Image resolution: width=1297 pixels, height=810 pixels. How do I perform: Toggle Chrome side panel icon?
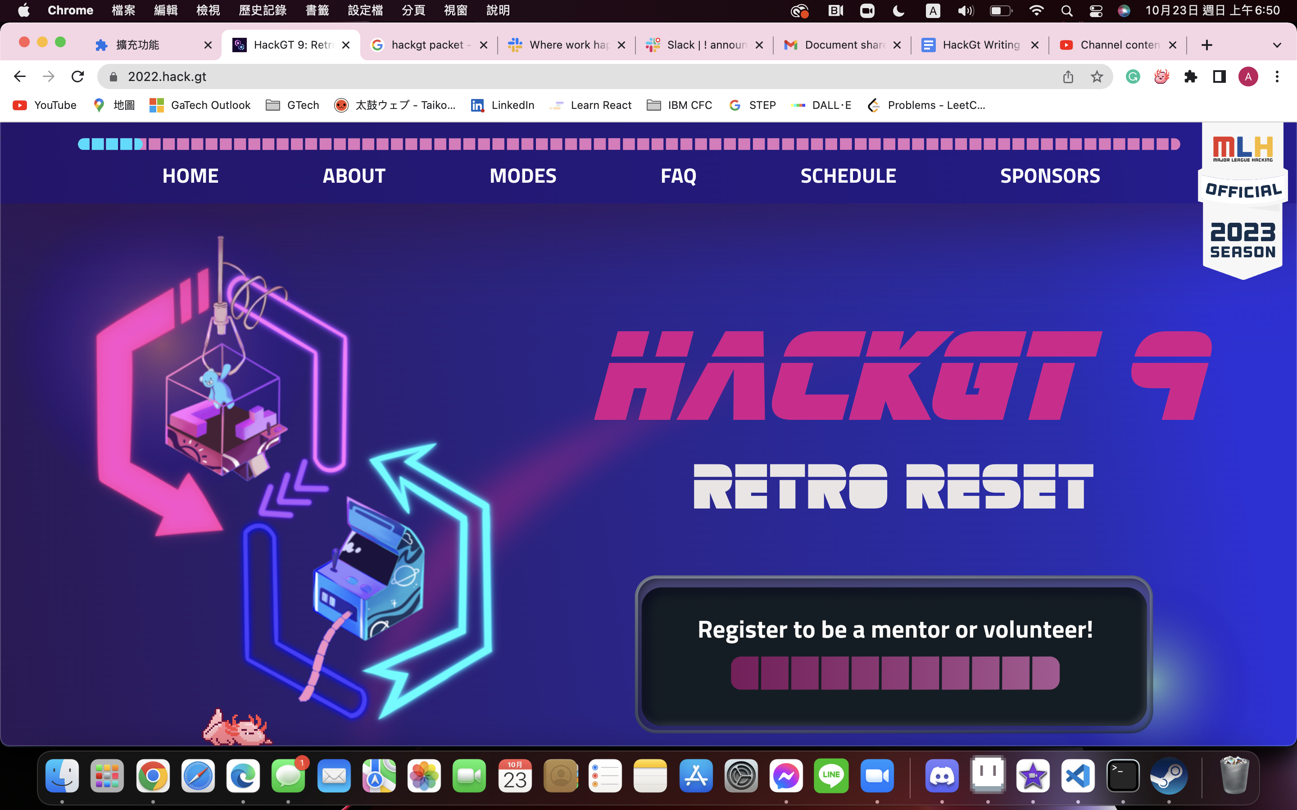click(x=1219, y=76)
